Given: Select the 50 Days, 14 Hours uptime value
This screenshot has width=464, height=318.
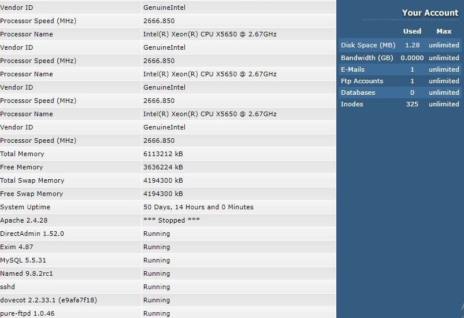Looking at the screenshot, I should click(198, 207).
